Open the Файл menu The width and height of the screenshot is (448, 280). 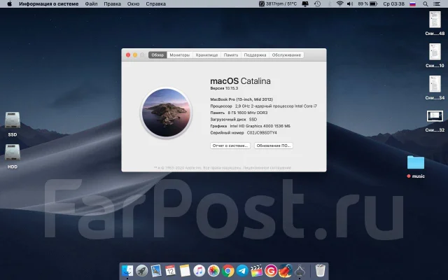pos(91,4)
